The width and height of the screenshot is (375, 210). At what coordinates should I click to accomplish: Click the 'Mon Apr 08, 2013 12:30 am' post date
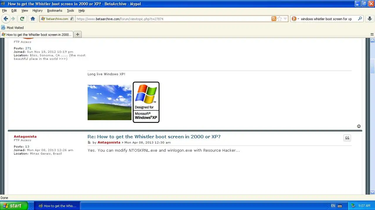click(x=148, y=142)
